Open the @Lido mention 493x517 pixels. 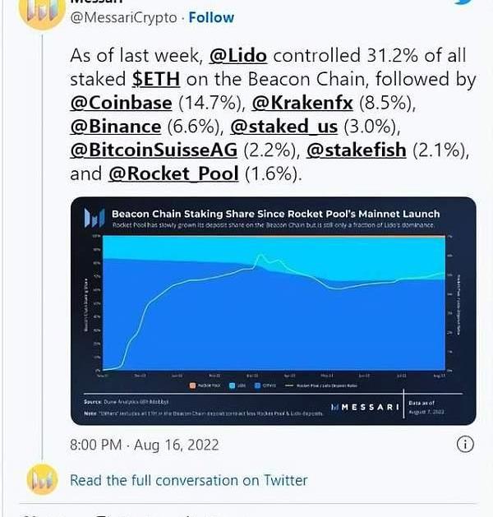coord(239,56)
